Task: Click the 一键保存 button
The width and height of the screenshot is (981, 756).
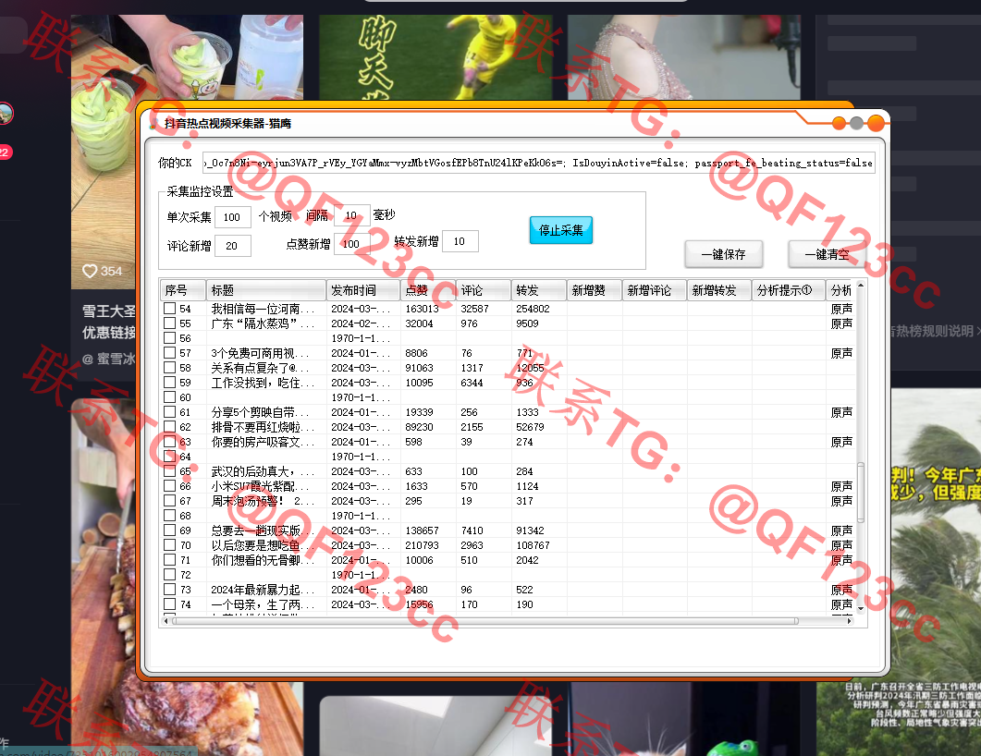Action: tap(723, 254)
